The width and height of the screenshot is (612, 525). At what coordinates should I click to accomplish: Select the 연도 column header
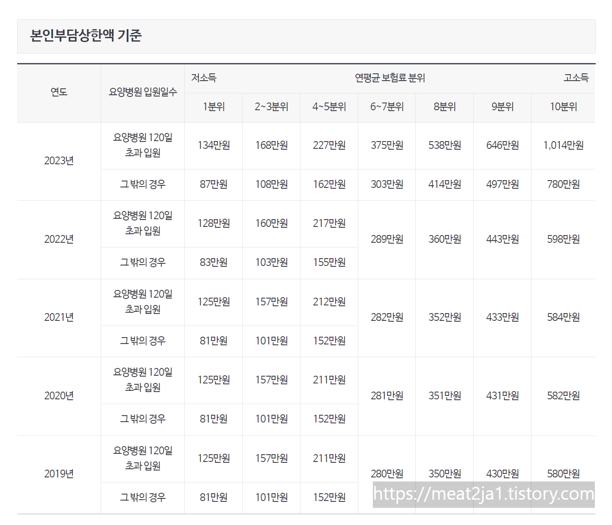point(59,92)
